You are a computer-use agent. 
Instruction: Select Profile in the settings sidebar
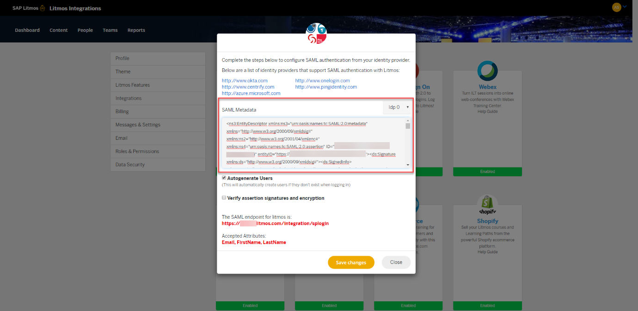(158, 59)
